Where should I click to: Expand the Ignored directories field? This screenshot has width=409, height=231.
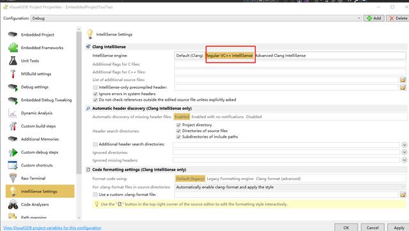tap(405, 152)
